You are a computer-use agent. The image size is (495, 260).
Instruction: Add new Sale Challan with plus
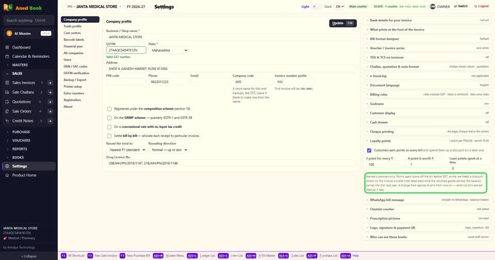(x=50, y=92)
